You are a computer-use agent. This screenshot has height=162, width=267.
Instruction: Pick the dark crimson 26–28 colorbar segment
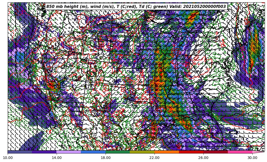pos(216,152)
